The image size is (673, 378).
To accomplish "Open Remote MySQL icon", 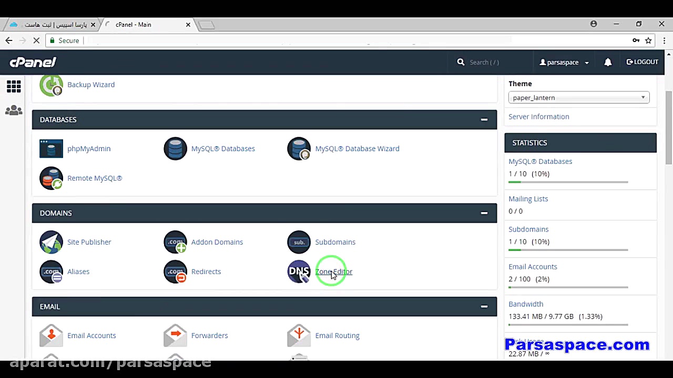I will coord(51,178).
